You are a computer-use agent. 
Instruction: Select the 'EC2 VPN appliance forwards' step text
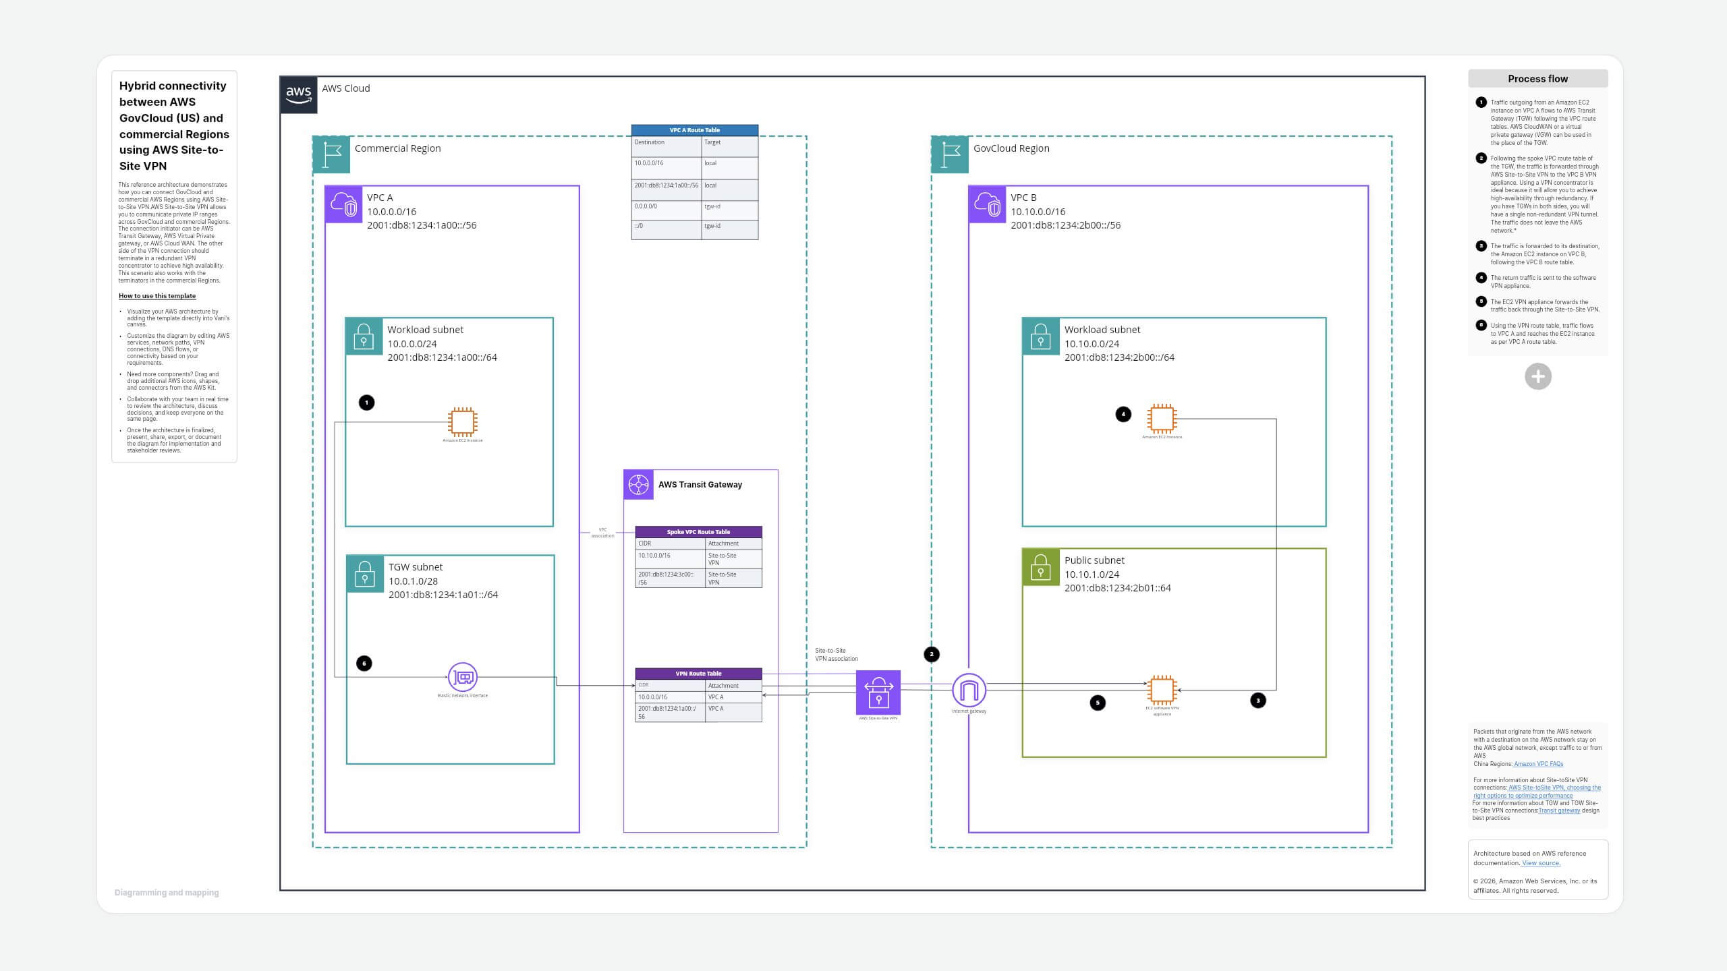(1545, 305)
